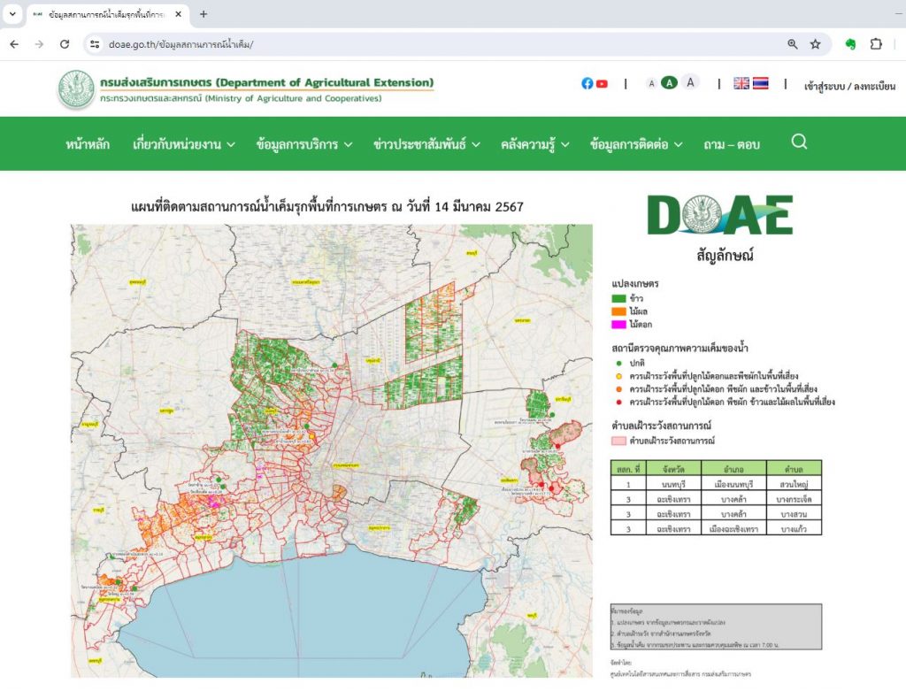Screen dimensions: 906x691
Task: Bookmark this page with the star icon
Action: (815, 44)
